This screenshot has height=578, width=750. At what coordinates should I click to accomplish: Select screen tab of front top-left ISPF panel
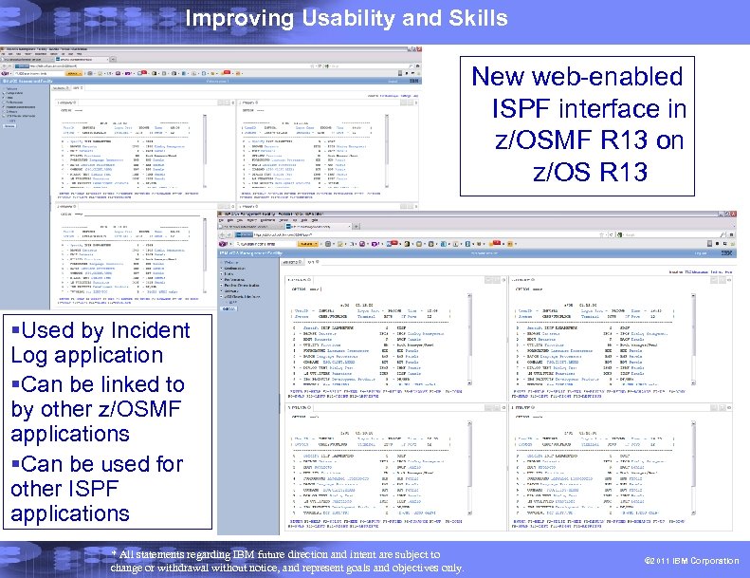coord(299,280)
